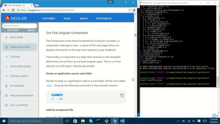Click the NEWS link in sidebar
This screenshot has width=220, height=124.
31,30
